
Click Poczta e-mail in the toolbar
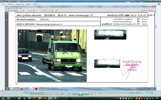20,4
